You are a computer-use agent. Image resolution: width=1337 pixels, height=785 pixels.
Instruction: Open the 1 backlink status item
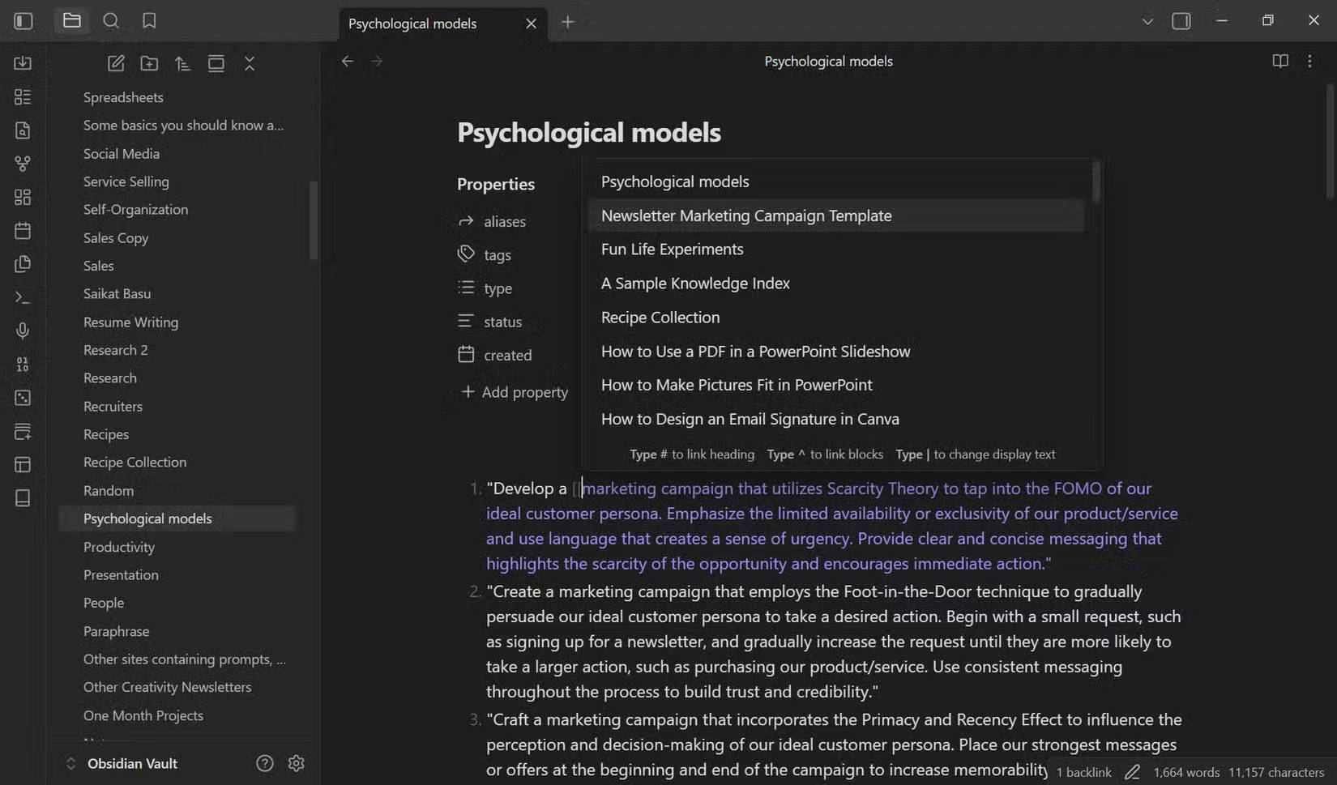click(x=1083, y=772)
